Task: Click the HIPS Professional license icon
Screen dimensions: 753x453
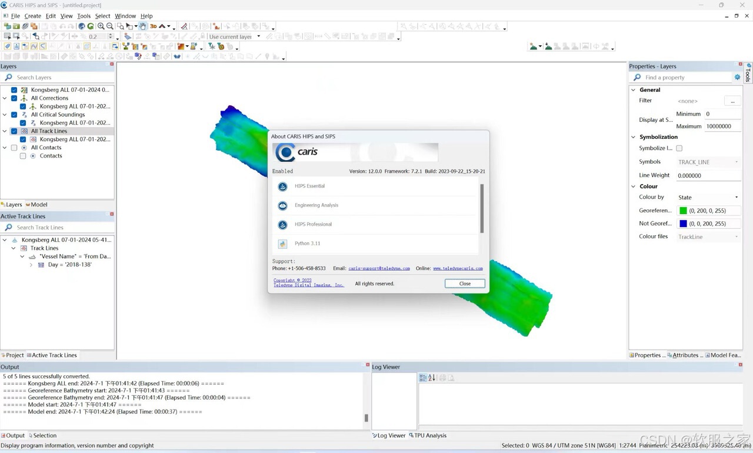Action: [x=282, y=225]
